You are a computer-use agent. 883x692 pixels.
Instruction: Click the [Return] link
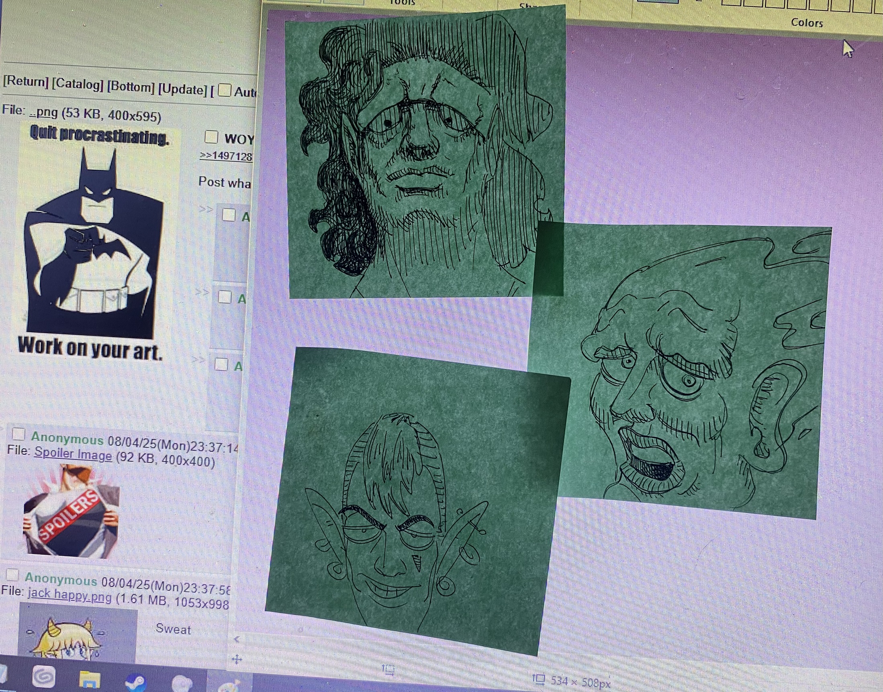coord(26,81)
